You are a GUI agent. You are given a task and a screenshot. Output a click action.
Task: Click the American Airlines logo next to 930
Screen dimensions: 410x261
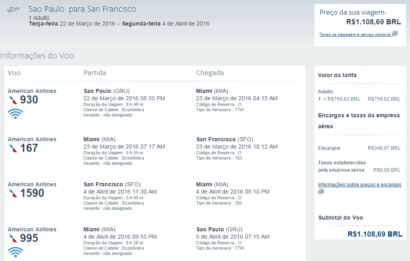[x=13, y=100]
